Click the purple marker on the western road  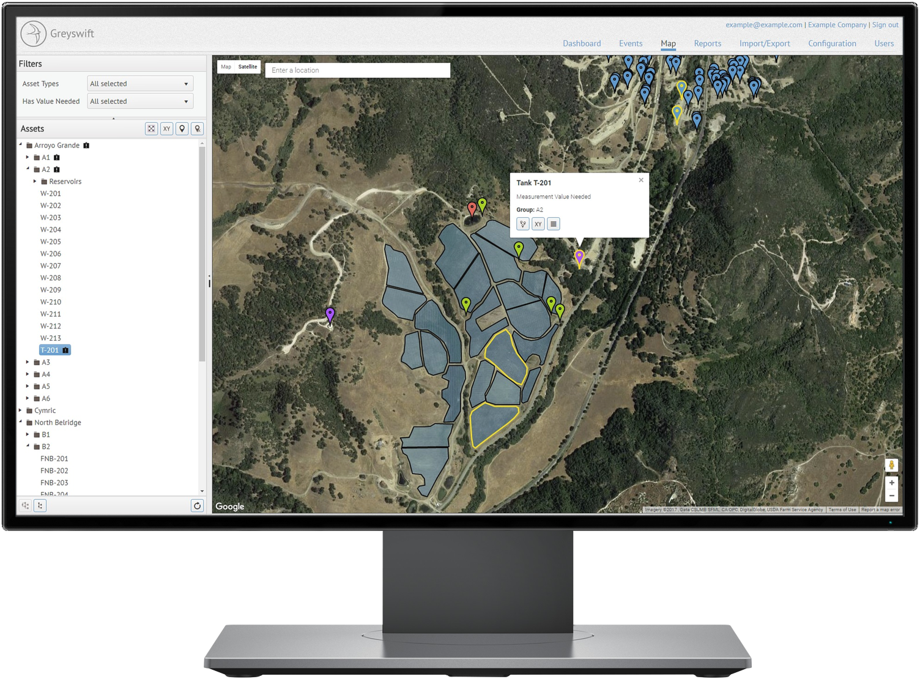pyautogui.click(x=330, y=315)
